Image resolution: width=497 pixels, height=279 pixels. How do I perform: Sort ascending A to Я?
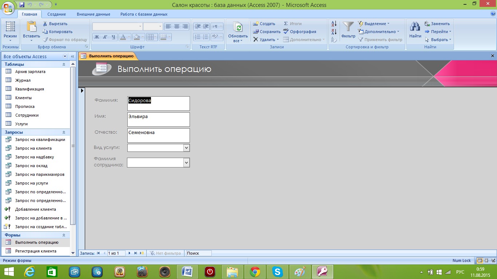[x=334, y=24]
